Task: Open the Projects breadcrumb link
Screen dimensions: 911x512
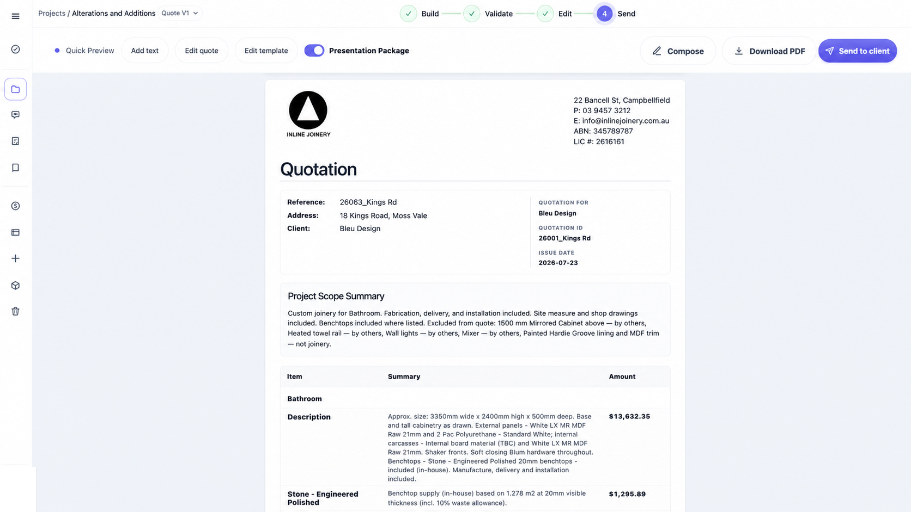Action: (52, 13)
